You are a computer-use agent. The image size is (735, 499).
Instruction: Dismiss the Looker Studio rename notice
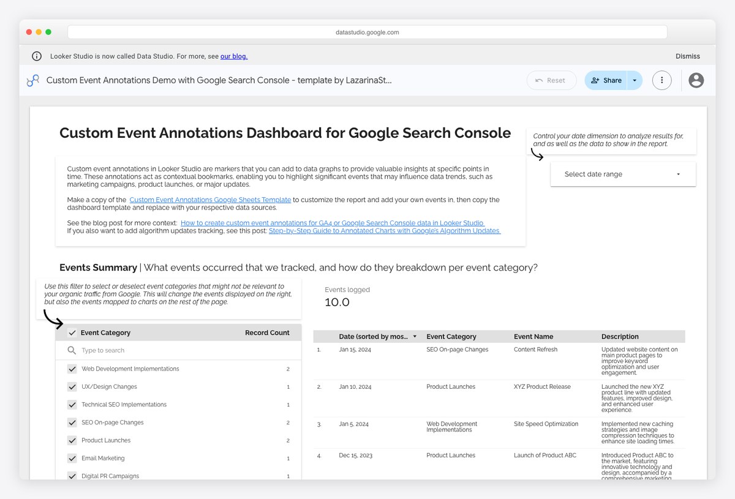pos(688,56)
